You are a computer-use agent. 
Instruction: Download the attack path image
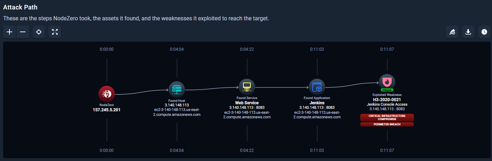pyautogui.click(x=468, y=32)
